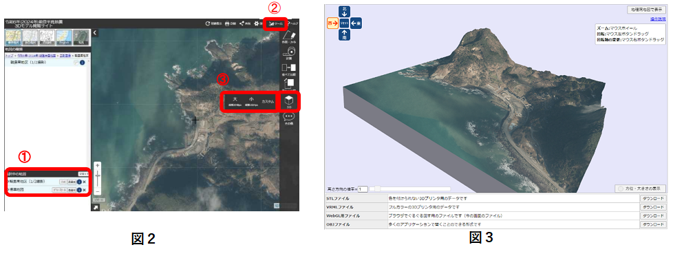Image resolution: width=673 pixels, height=256 pixels.
Task: Open the 操作説明 link
Action: pyautogui.click(x=658, y=19)
